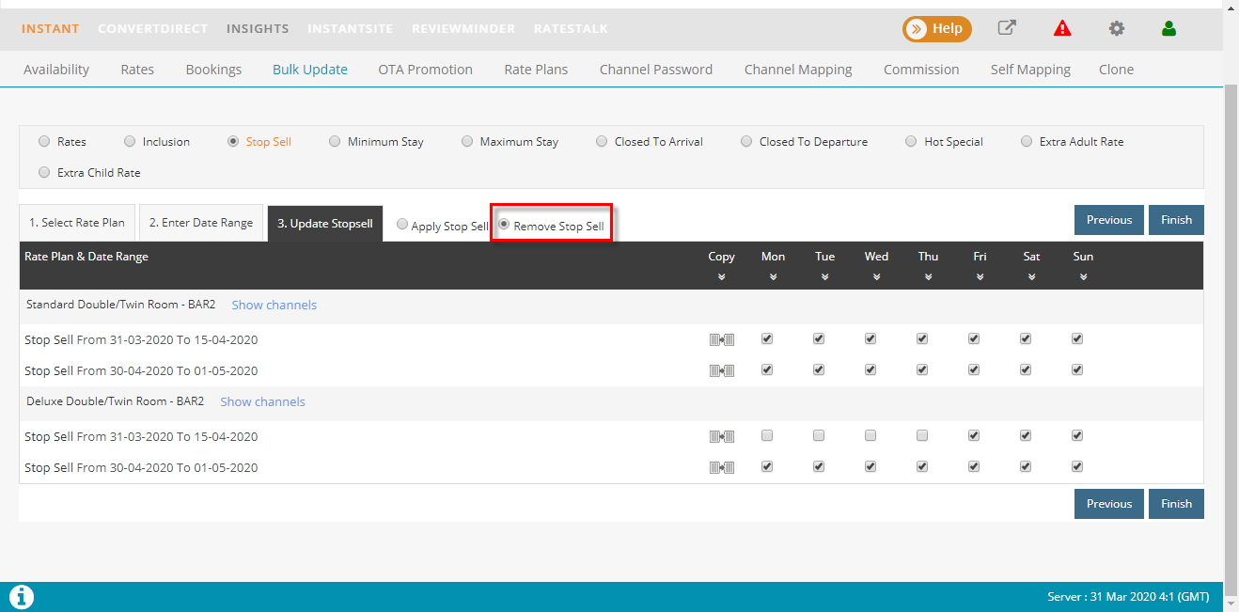This screenshot has width=1239, height=612.
Task: Go to step 2 Enter Date Range tab
Action: (x=201, y=223)
